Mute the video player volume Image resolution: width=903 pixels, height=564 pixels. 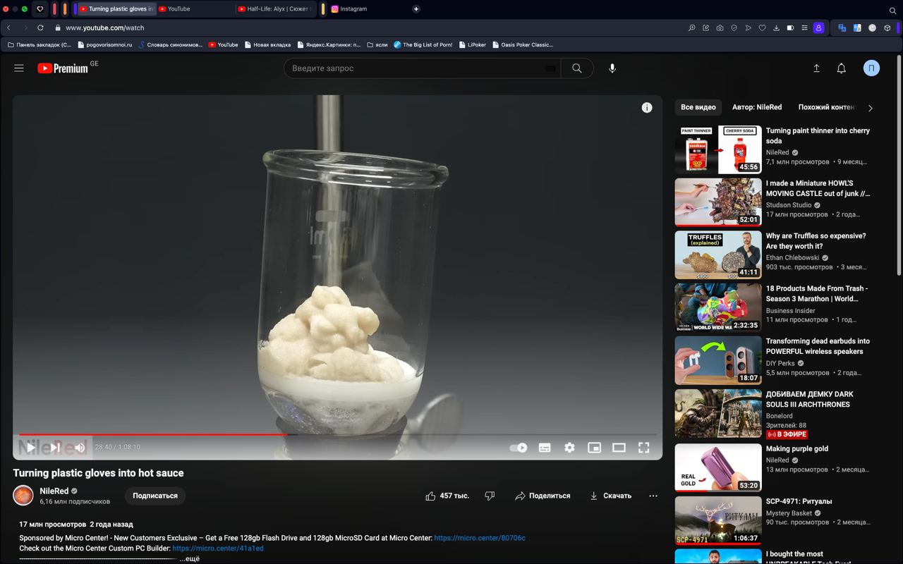pos(80,448)
